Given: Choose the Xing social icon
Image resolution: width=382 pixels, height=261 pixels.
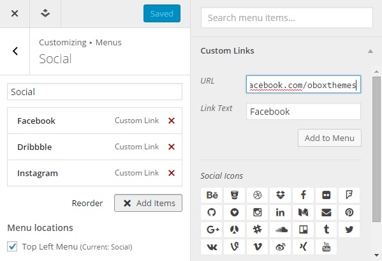Looking at the screenshot, I should [x=304, y=247].
